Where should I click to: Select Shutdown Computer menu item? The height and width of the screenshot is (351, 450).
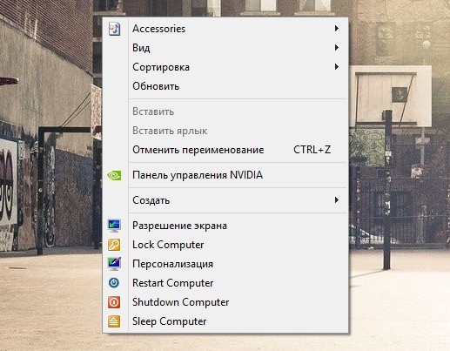pyautogui.click(x=225, y=302)
